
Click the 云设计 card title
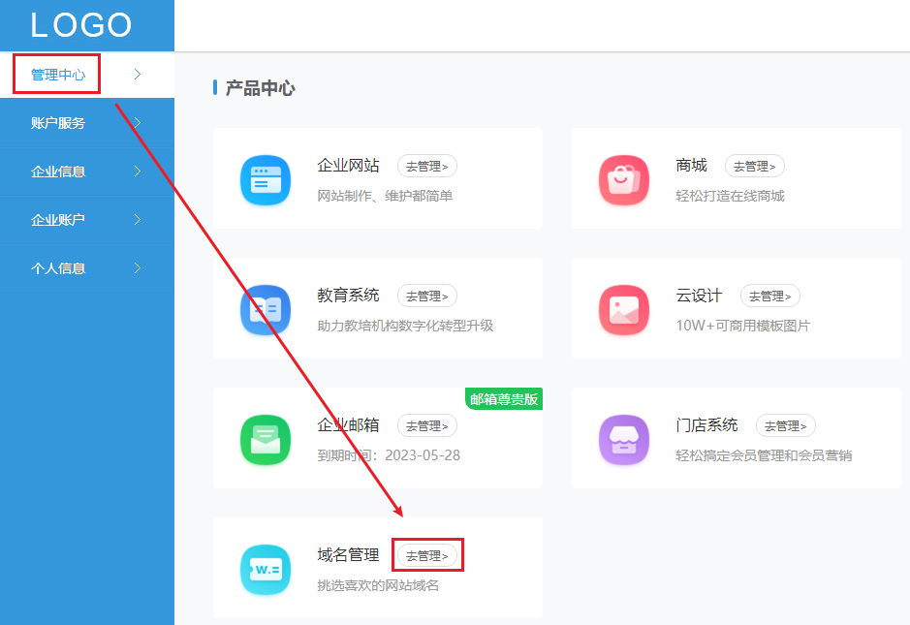click(699, 296)
